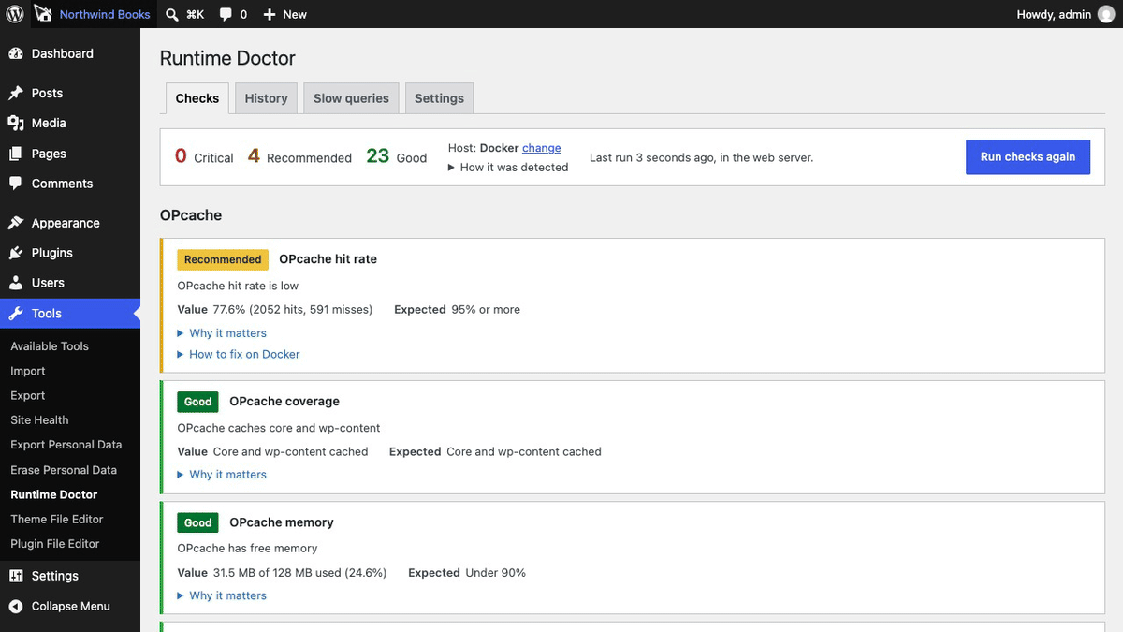Click the 0 Critical count
The width and height of the screenshot is (1123, 632).
(204, 156)
